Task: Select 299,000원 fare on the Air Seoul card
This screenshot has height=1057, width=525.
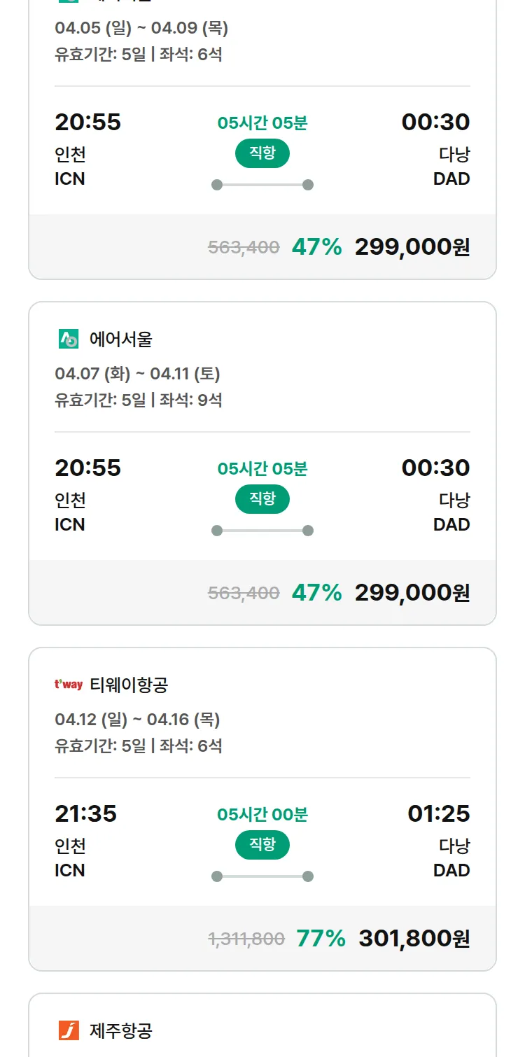Action: [x=412, y=593]
